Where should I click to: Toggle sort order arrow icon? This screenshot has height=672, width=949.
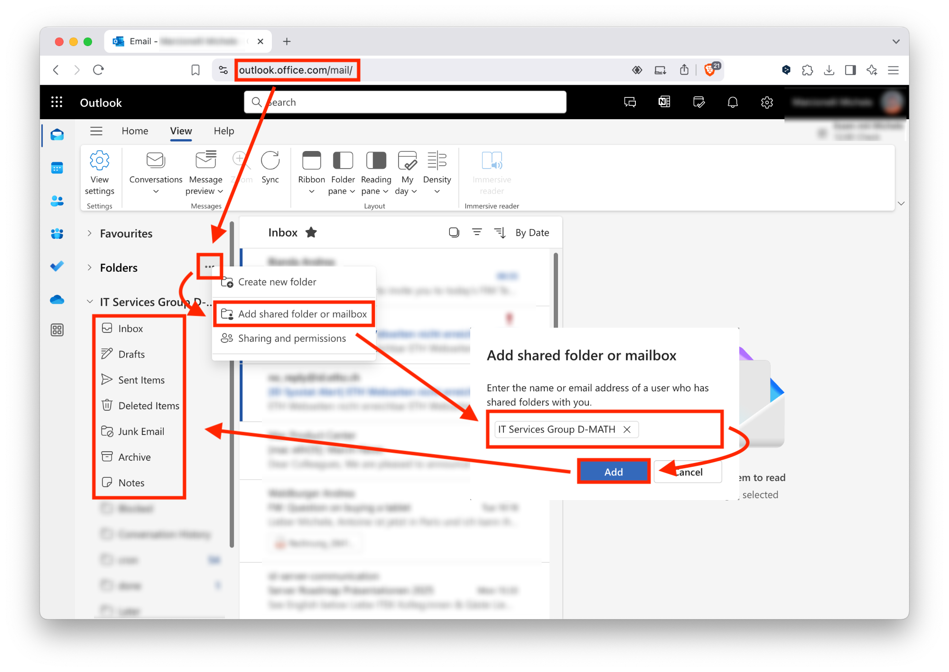[x=500, y=232]
